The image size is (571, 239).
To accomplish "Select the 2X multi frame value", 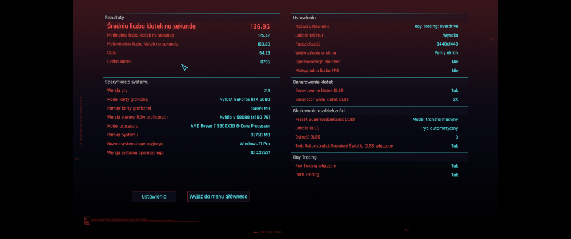I will pos(456,100).
